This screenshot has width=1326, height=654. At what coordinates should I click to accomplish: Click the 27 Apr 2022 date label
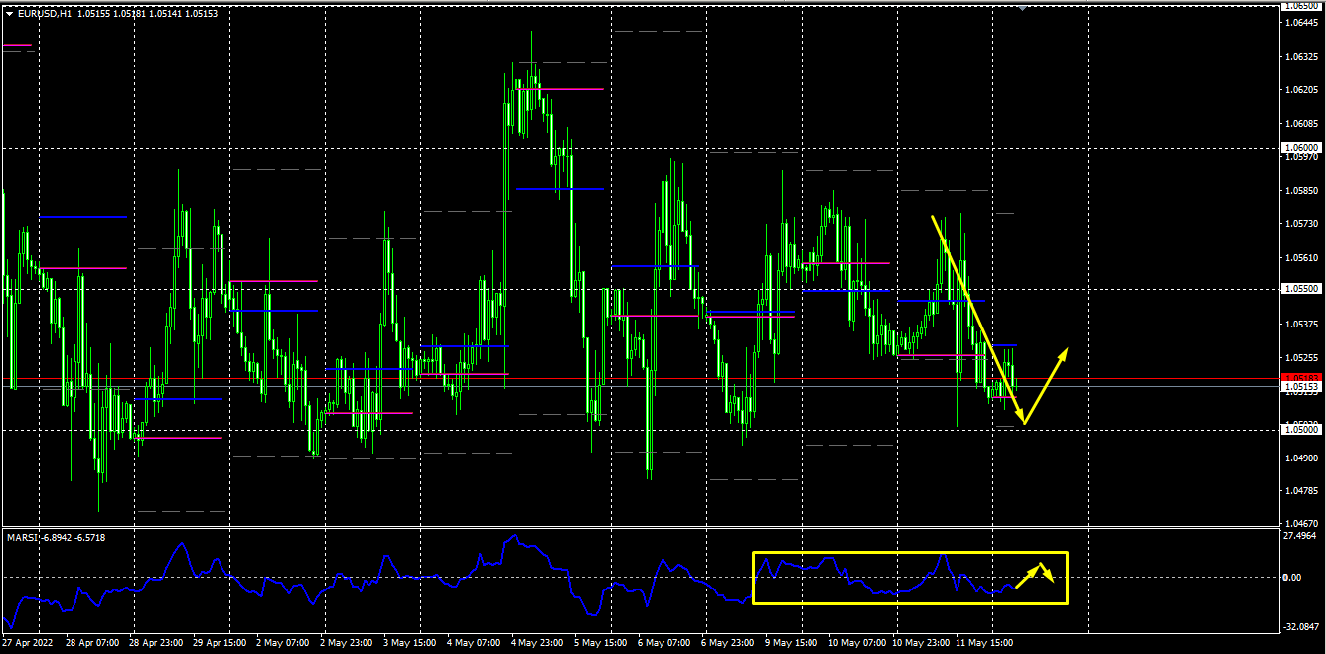click(x=28, y=643)
